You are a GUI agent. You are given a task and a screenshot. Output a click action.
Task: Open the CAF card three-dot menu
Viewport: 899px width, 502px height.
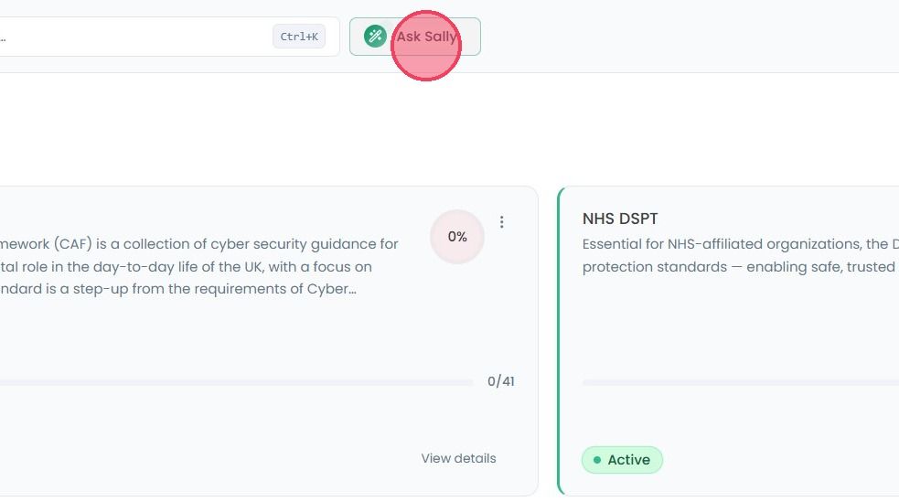coord(502,222)
